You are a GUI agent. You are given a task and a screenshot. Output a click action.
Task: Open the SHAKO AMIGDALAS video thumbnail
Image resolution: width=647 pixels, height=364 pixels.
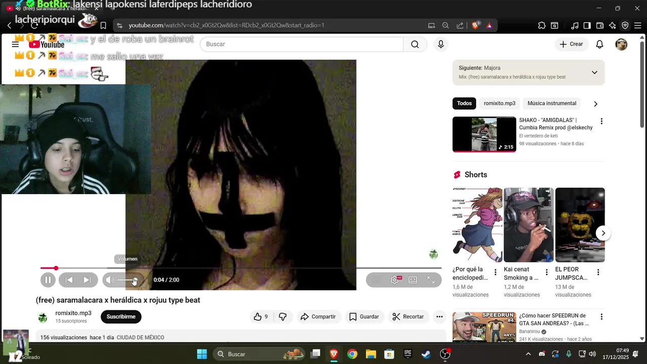coord(484,134)
